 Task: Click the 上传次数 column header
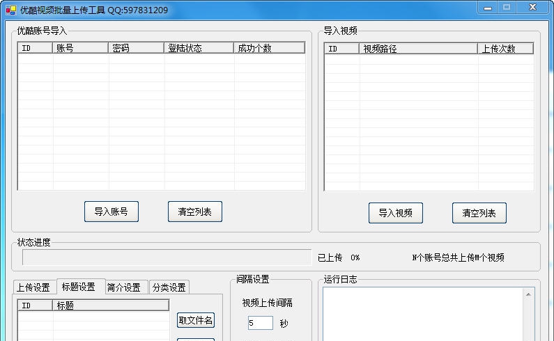506,49
